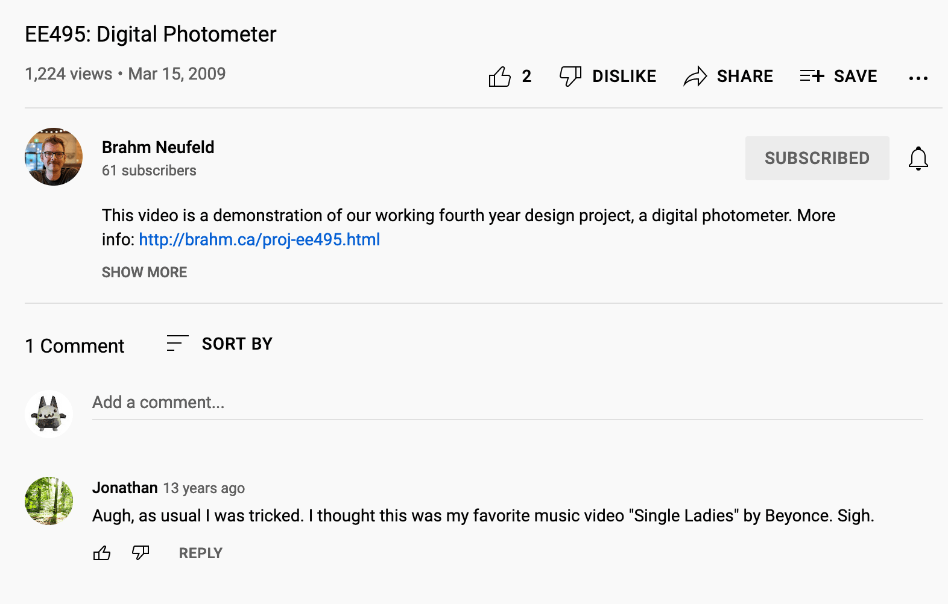Click the 13 years ago timestamp
The image size is (948, 604).
point(204,488)
